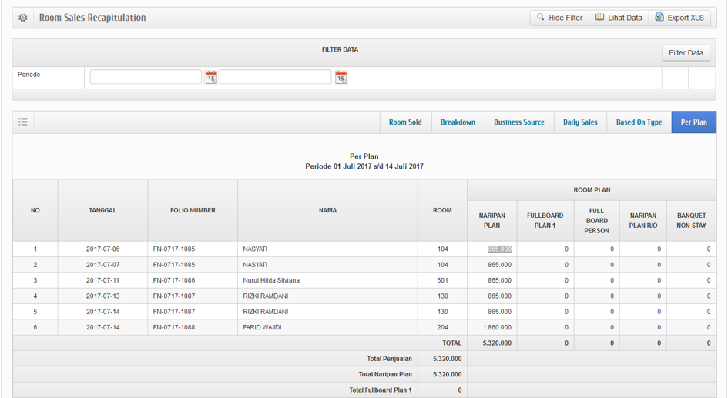The height and width of the screenshot is (398, 728).
Task: Open the end date calendar picker
Action: [x=341, y=77]
